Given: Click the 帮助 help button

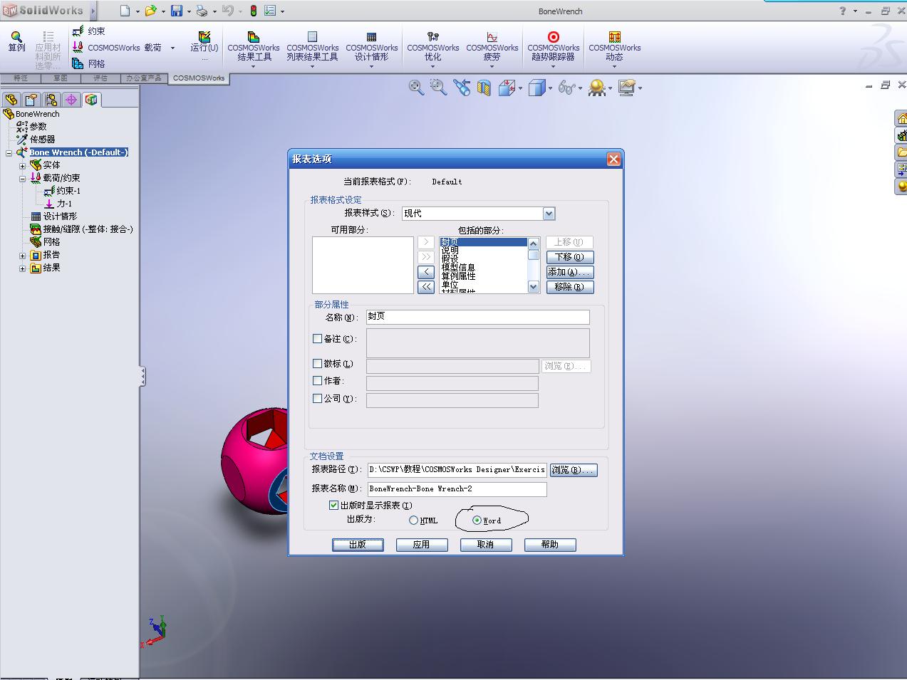Looking at the screenshot, I should click(550, 545).
